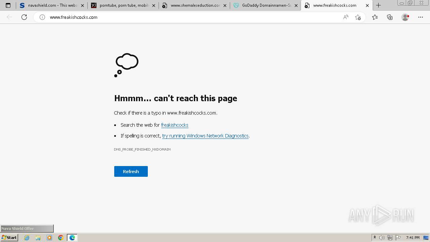Switch to the navashield.com tab
430x242 pixels.
click(x=52, y=5)
